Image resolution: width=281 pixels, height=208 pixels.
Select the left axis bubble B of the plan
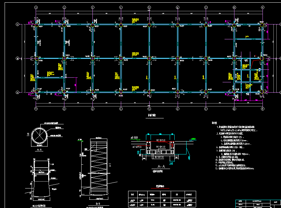(x=18, y=59)
